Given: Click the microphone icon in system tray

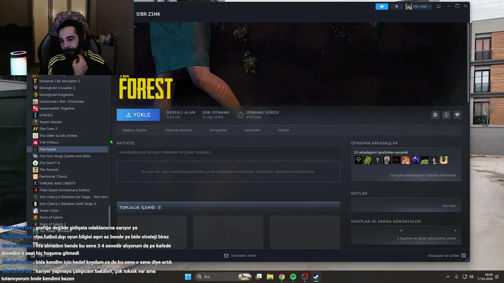Looking at the screenshot, I should 456,277.
